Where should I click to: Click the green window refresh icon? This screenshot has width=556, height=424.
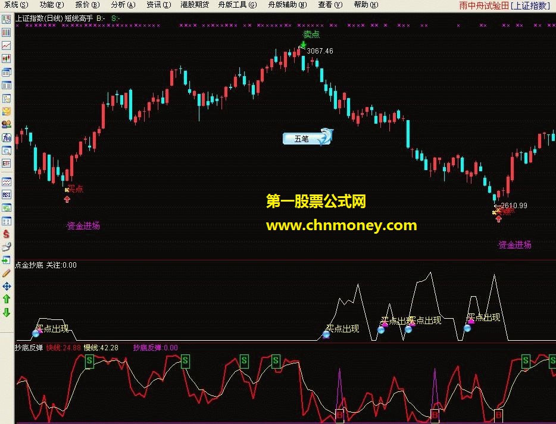click(x=6, y=208)
